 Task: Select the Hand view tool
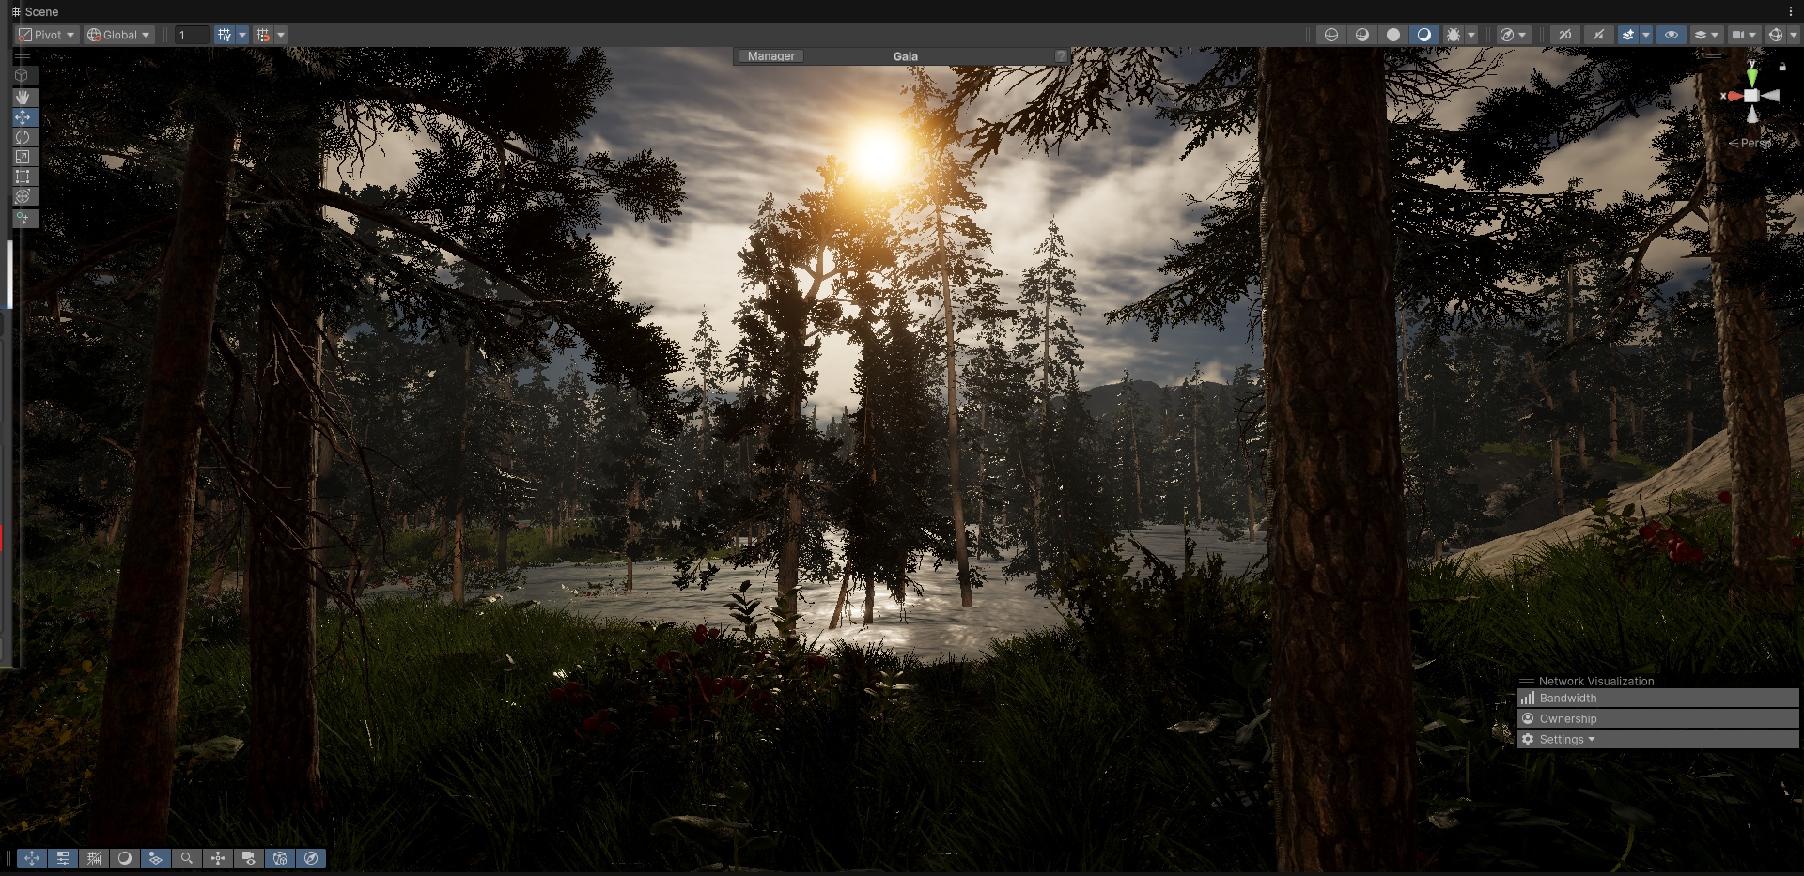tap(23, 97)
